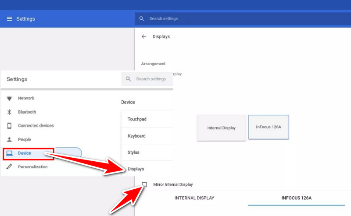Click the Device laptop icon
The image size is (351, 216).
[x=9, y=153]
